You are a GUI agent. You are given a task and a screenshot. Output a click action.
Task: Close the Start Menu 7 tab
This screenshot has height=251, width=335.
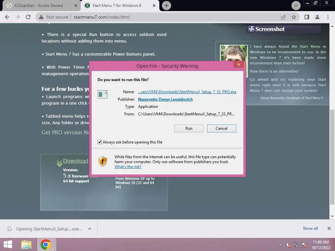point(154,6)
